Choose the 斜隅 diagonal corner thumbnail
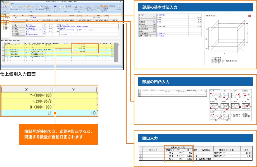Viewport: 257px width, 167px height. [x=214, y=105]
